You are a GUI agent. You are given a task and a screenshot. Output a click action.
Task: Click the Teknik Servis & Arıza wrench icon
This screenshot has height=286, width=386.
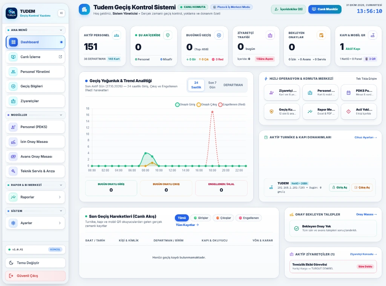click(13, 171)
